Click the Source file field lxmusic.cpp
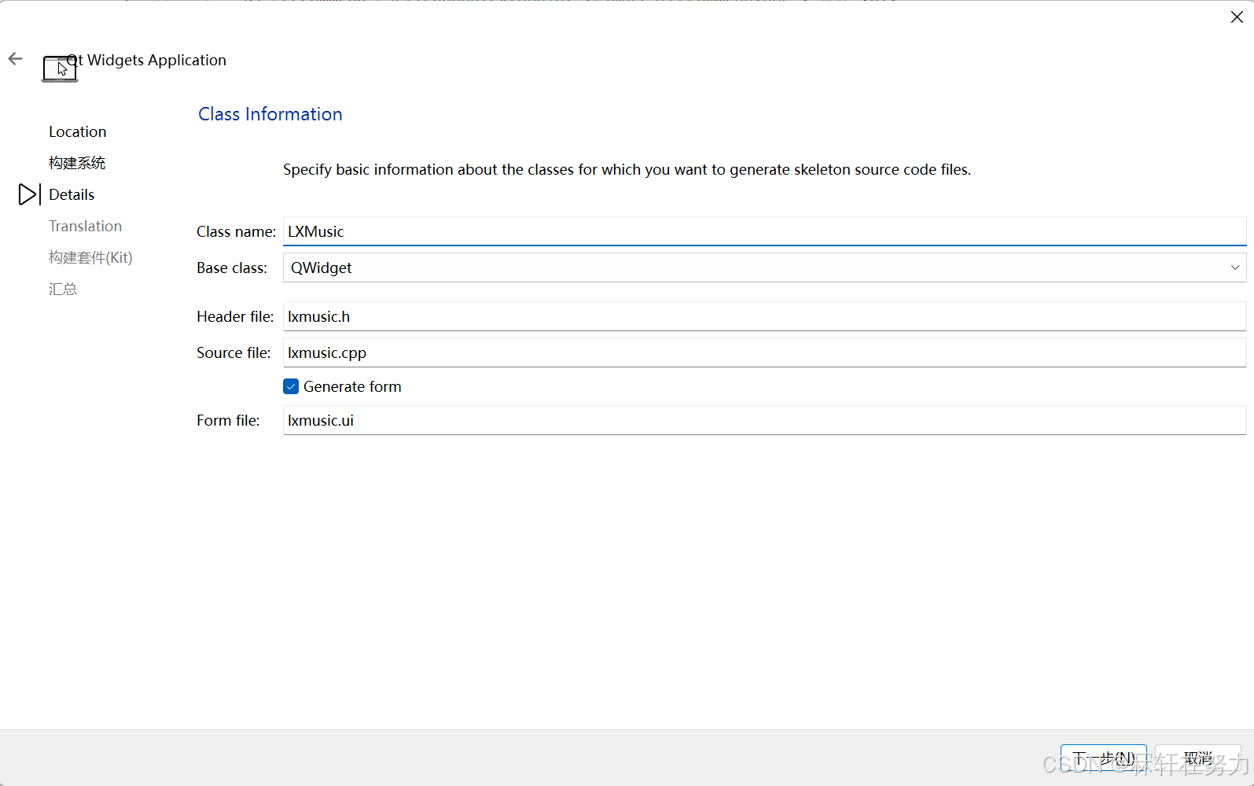 (764, 352)
